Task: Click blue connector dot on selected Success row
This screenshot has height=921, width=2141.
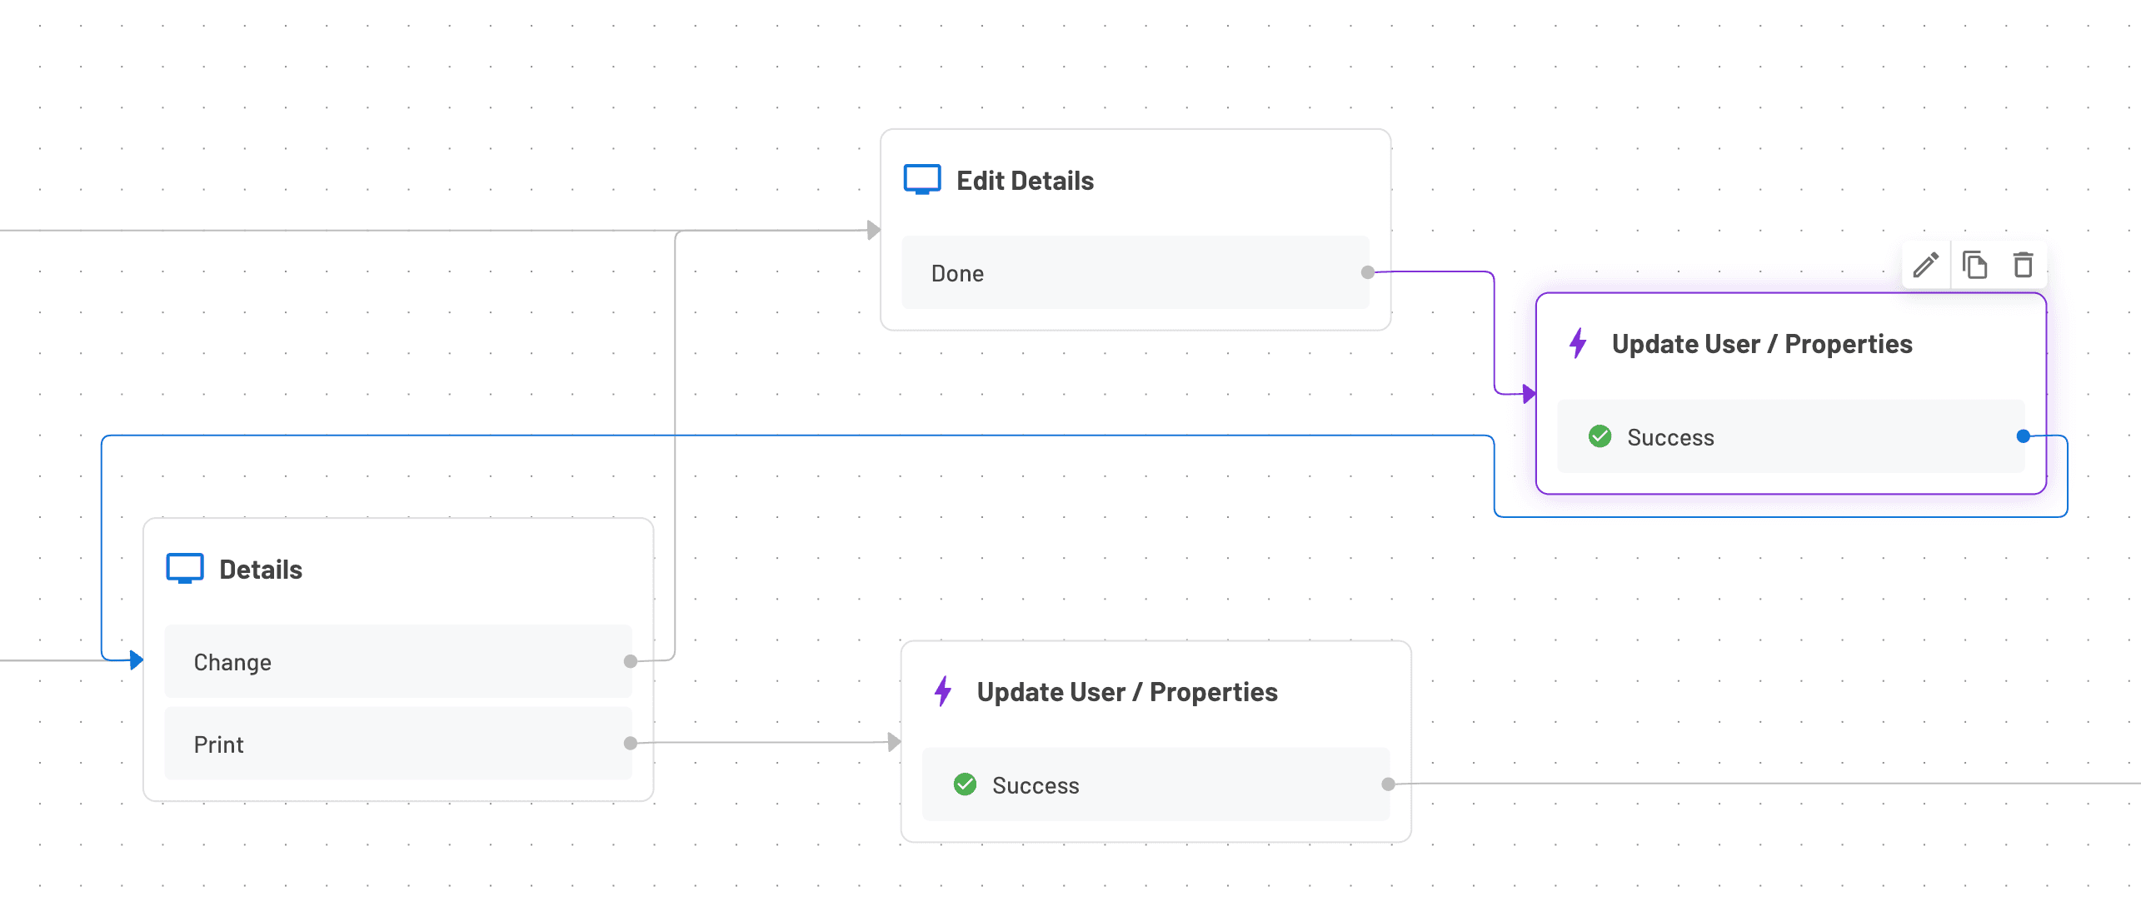Action: (x=2023, y=436)
